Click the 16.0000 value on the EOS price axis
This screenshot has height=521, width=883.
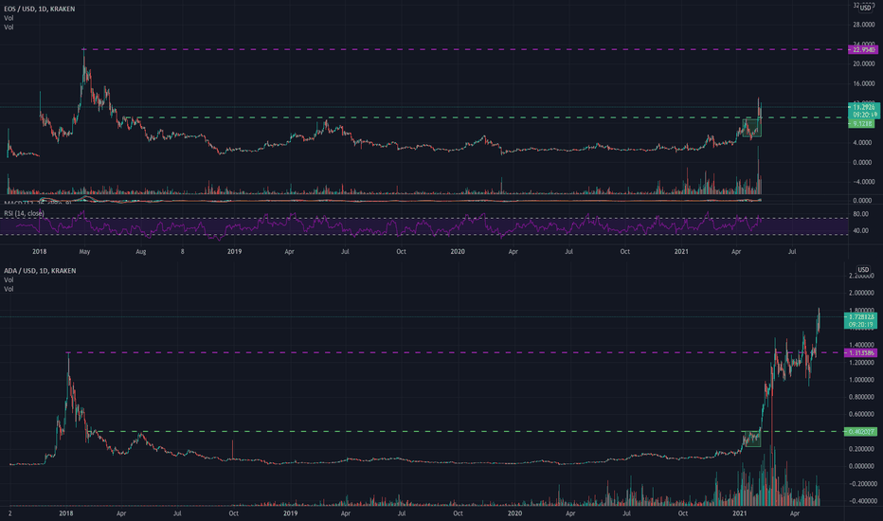coord(864,84)
